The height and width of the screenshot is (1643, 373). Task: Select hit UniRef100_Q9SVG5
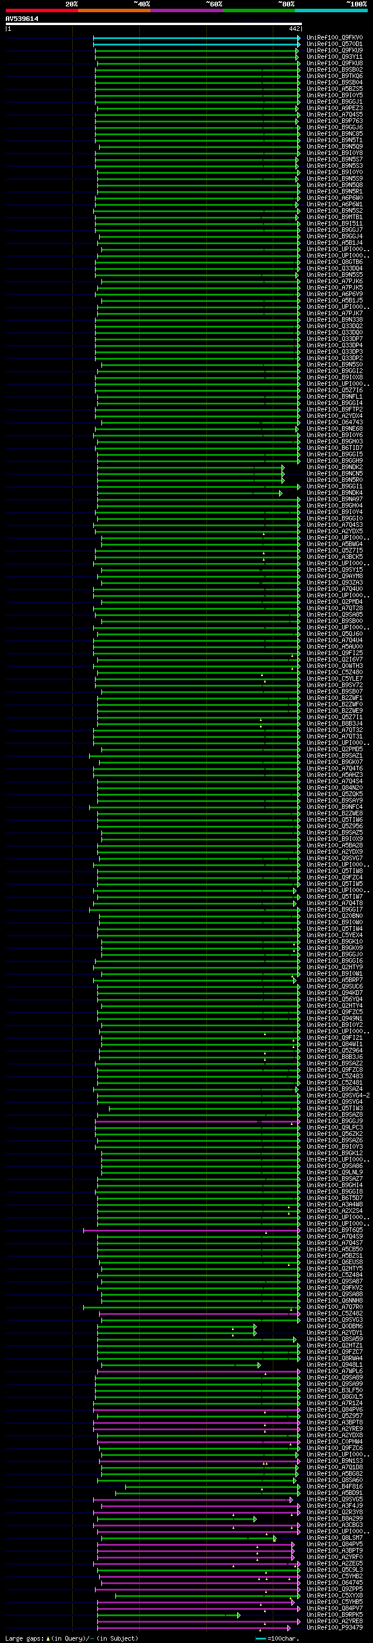click(335, 1500)
